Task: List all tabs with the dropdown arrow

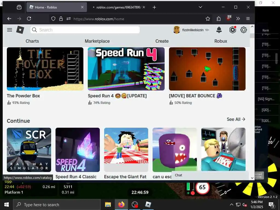Action: pyautogui.click(x=200, y=7)
